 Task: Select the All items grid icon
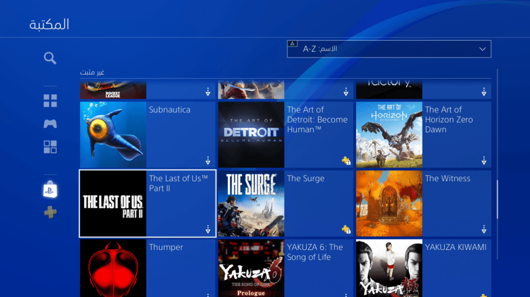50,101
